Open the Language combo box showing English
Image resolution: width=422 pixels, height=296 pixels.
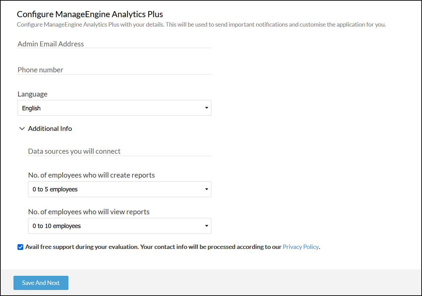pyautogui.click(x=114, y=108)
